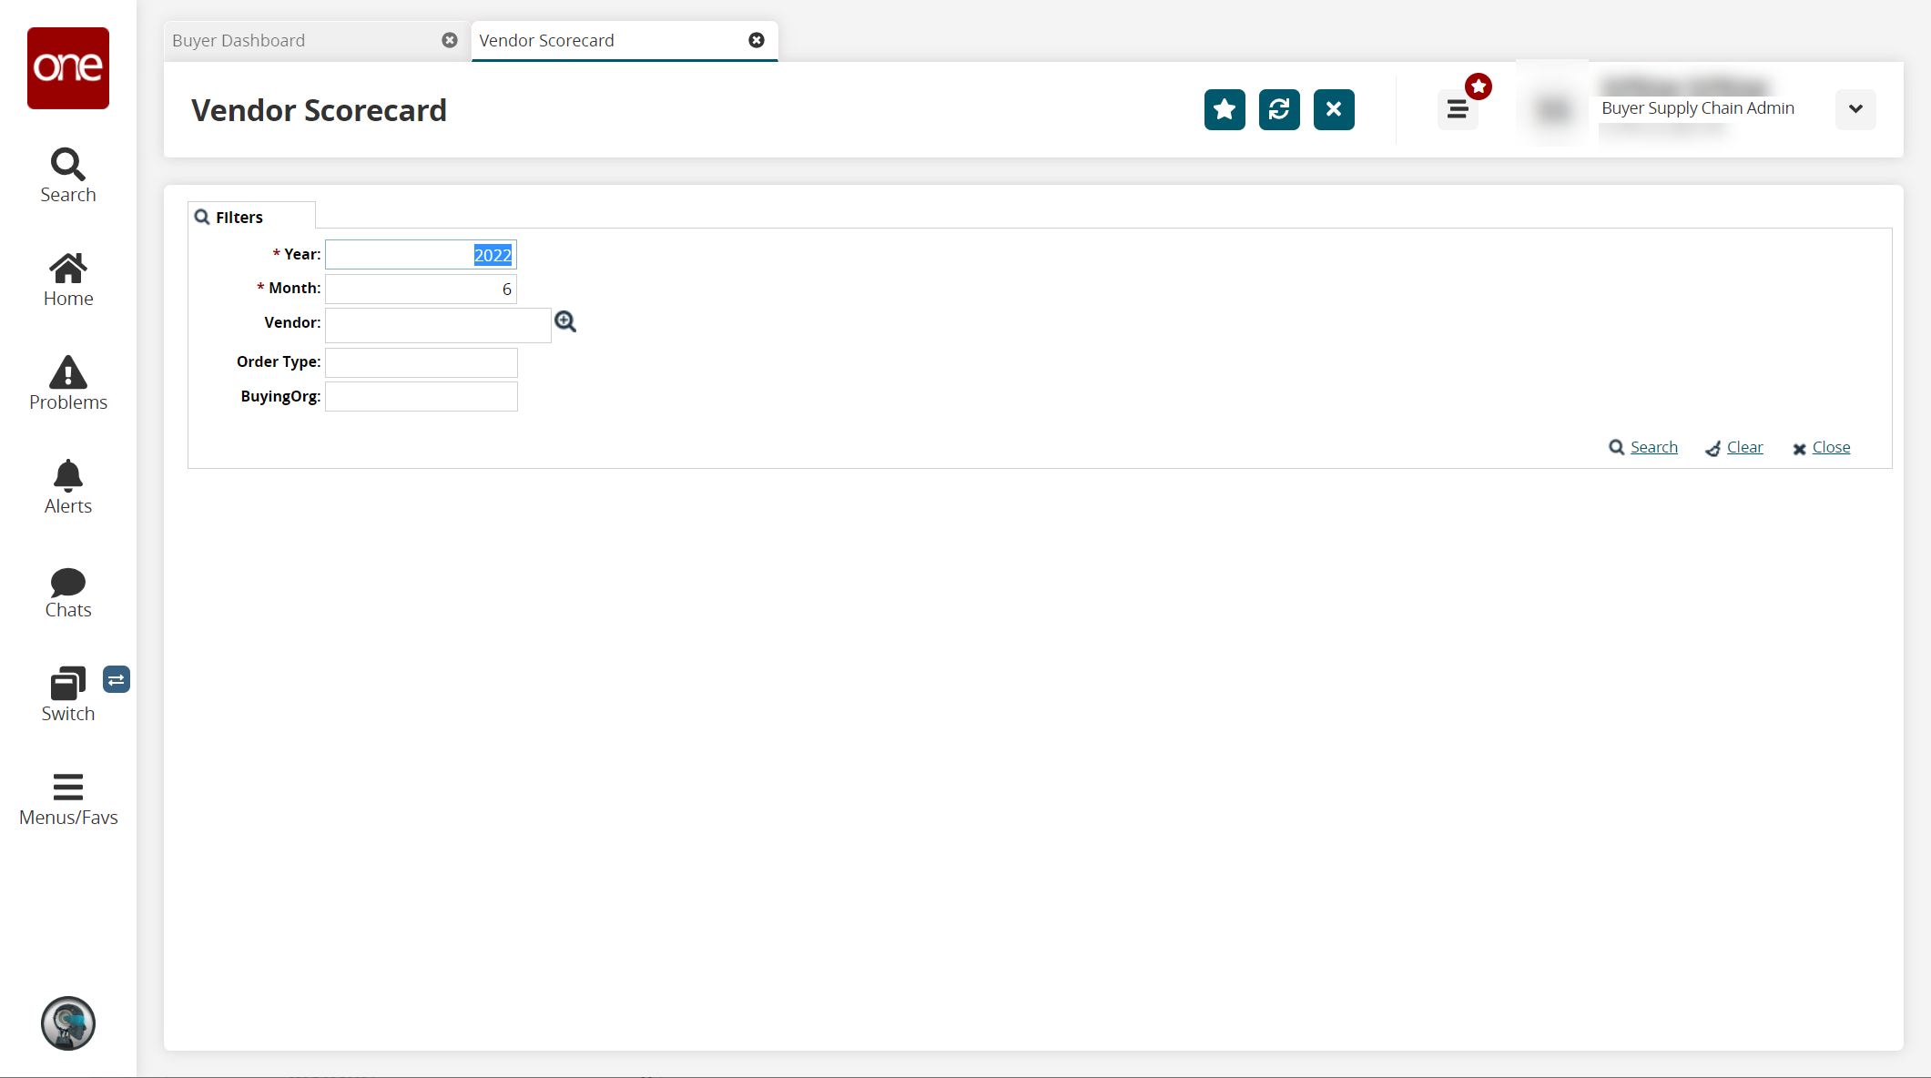Expand the user role dropdown chevron
This screenshot has width=1931, height=1078.
[1855, 109]
